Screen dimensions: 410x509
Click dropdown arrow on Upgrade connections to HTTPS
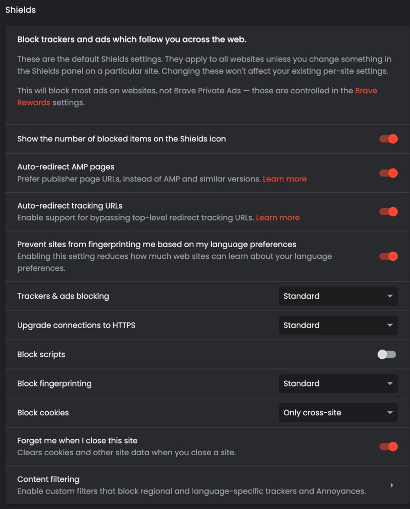click(390, 325)
